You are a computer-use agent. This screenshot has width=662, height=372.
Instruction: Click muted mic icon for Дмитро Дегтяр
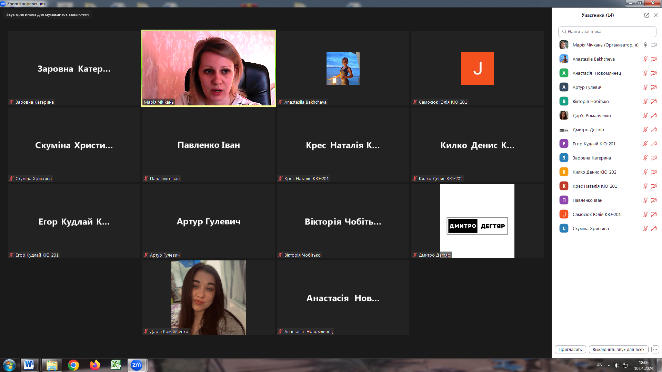645,130
